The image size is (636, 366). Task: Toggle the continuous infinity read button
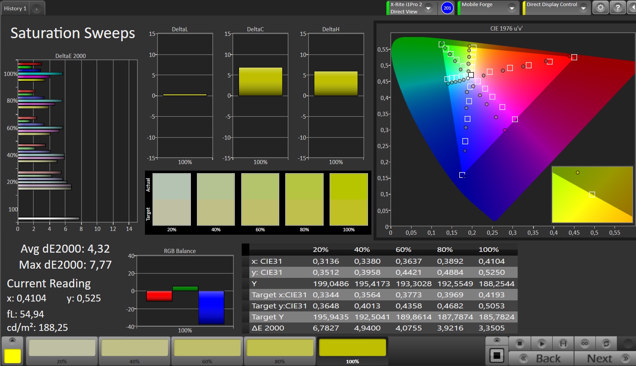point(585,343)
